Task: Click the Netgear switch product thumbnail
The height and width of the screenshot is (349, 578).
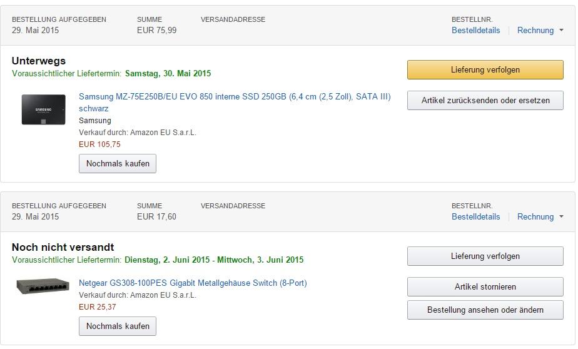Action: pos(43,286)
